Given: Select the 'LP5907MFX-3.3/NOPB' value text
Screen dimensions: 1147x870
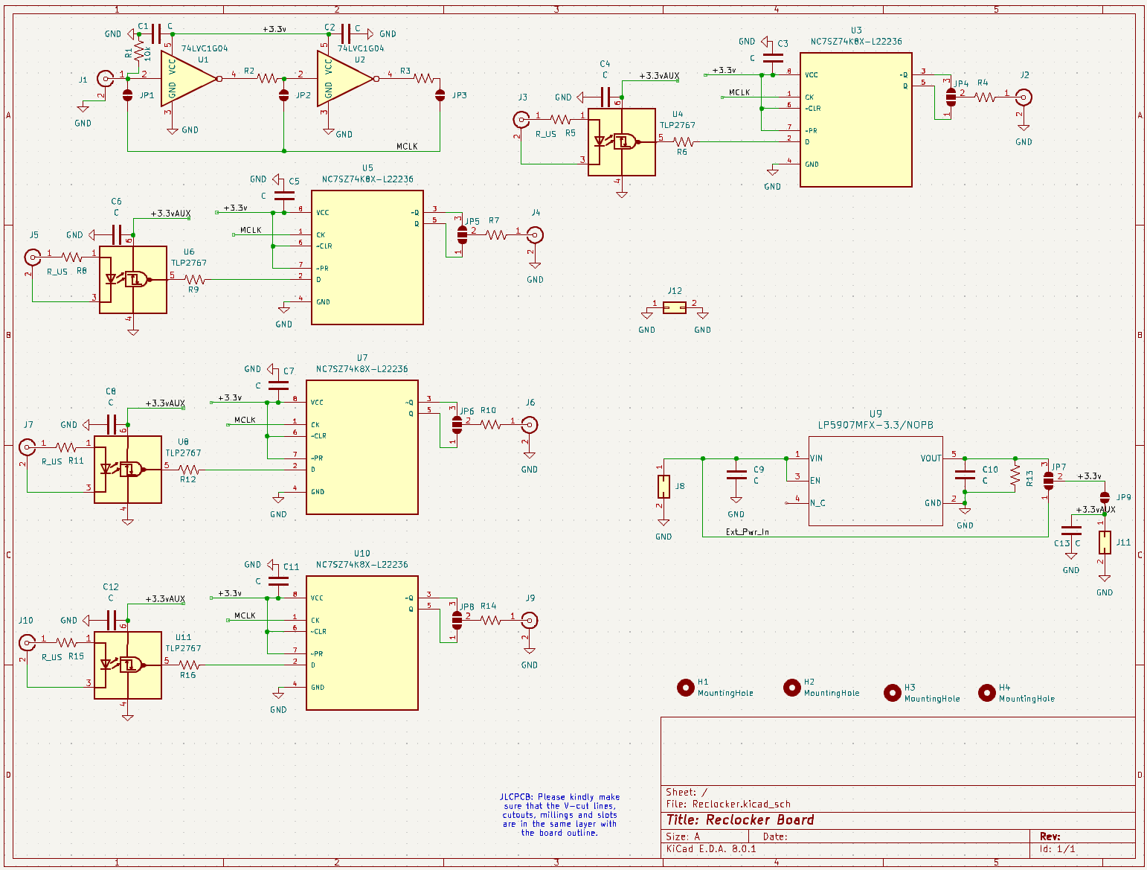Looking at the screenshot, I should (875, 426).
